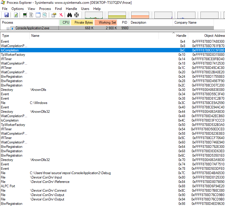This screenshot has height=206, width=225.
Task: Sort by the Company Name column header
Action: 193,22
